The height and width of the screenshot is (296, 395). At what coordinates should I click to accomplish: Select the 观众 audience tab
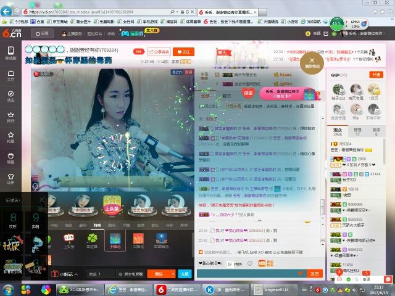(338, 132)
